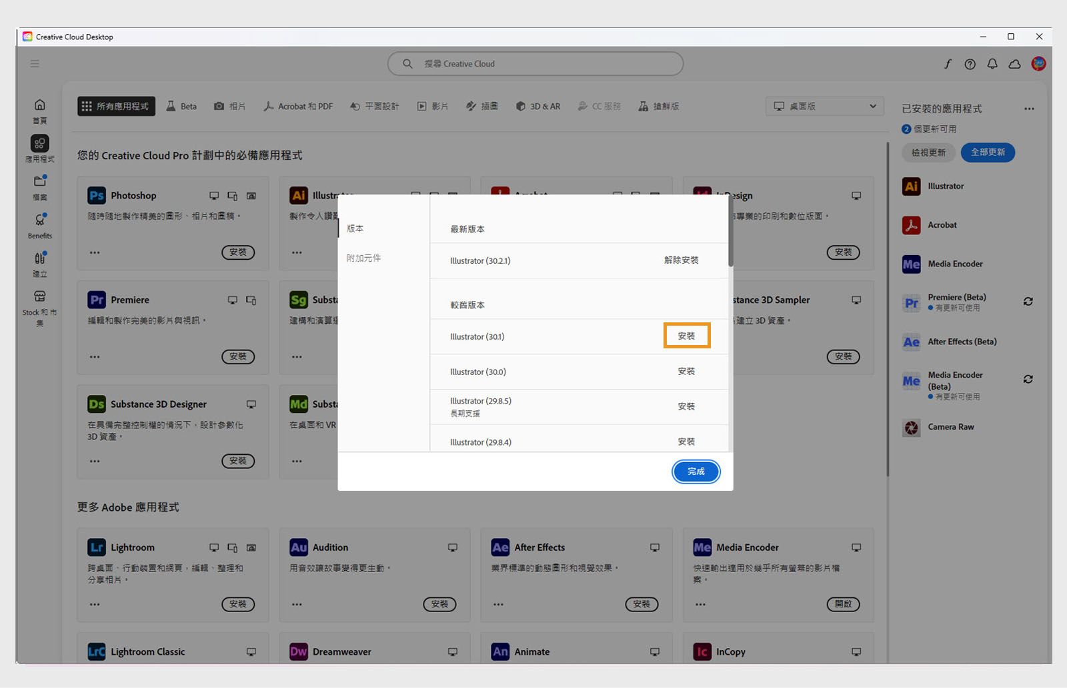Click the 搜尋 Creative Cloud search field

pyautogui.click(x=534, y=63)
